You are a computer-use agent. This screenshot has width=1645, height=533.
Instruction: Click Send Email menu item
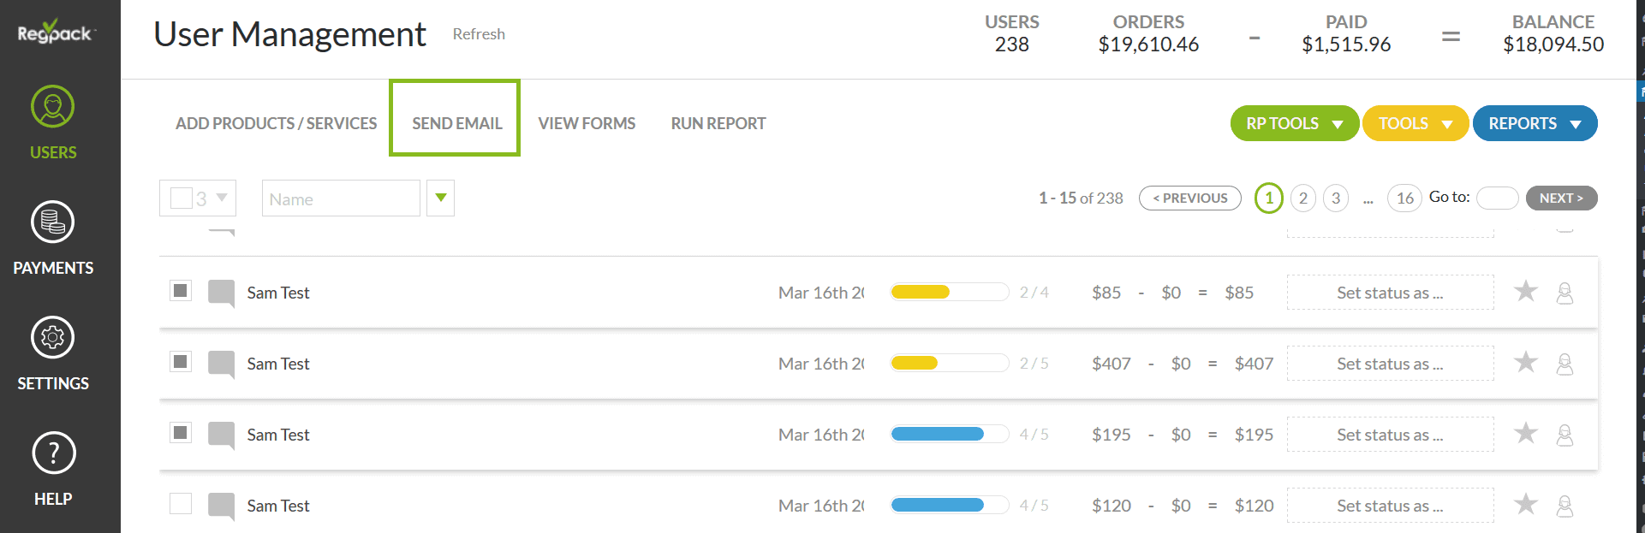click(x=456, y=123)
